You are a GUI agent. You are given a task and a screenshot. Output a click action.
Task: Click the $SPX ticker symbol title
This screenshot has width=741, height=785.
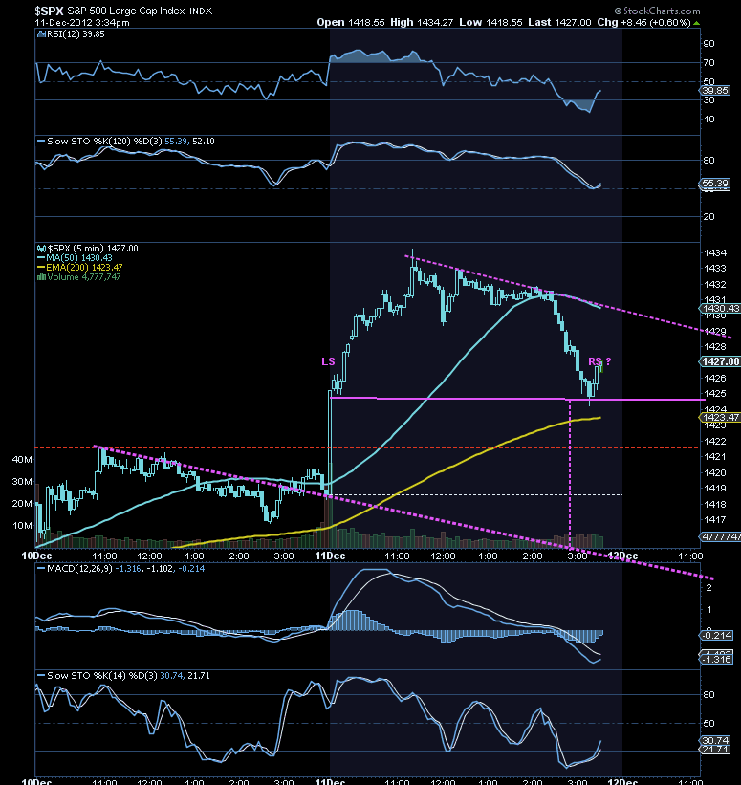pyautogui.click(x=49, y=11)
